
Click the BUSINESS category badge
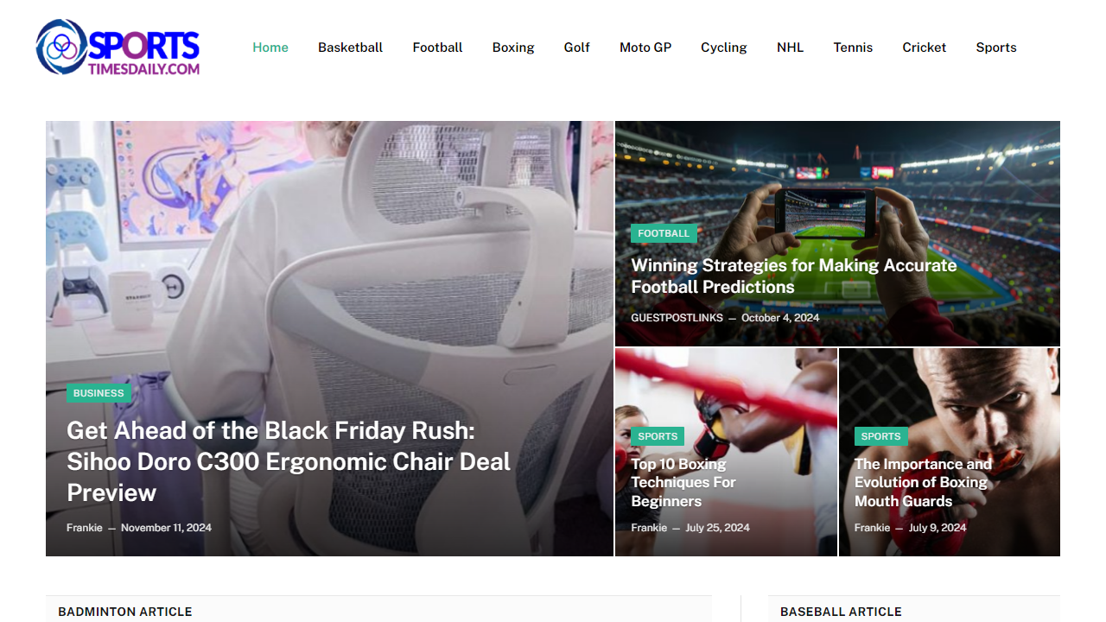(99, 392)
